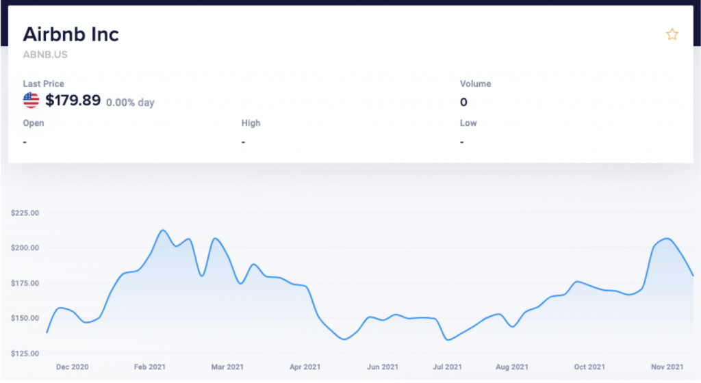Image resolution: width=701 pixels, height=383 pixels.
Task: Click the US flag currency icon
Action: tap(31, 101)
